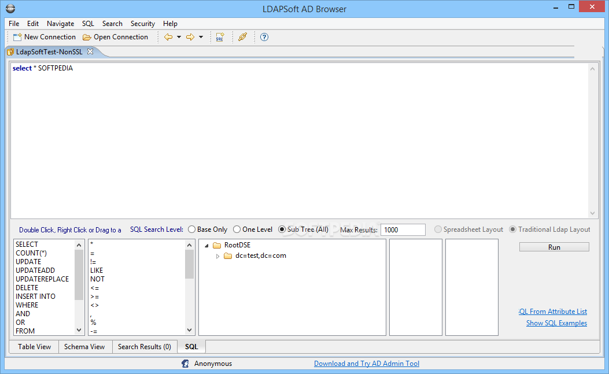The height and width of the screenshot is (374, 609).
Task: Click the disconnect plug toolbar icon
Action: click(x=242, y=37)
